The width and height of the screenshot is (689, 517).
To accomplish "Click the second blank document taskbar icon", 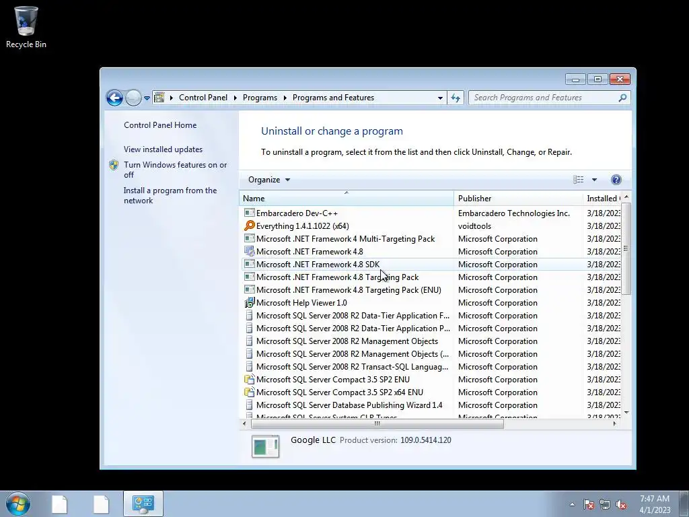I will pyautogui.click(x=101, y=504).
